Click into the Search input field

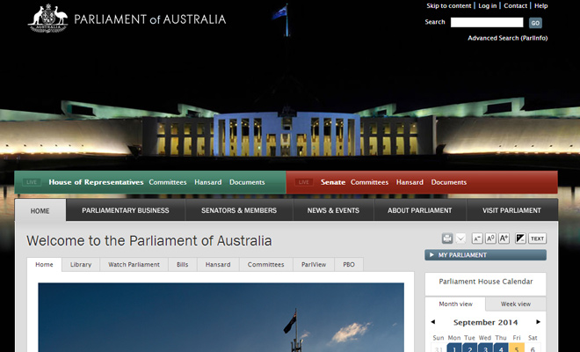pos(487,22)
